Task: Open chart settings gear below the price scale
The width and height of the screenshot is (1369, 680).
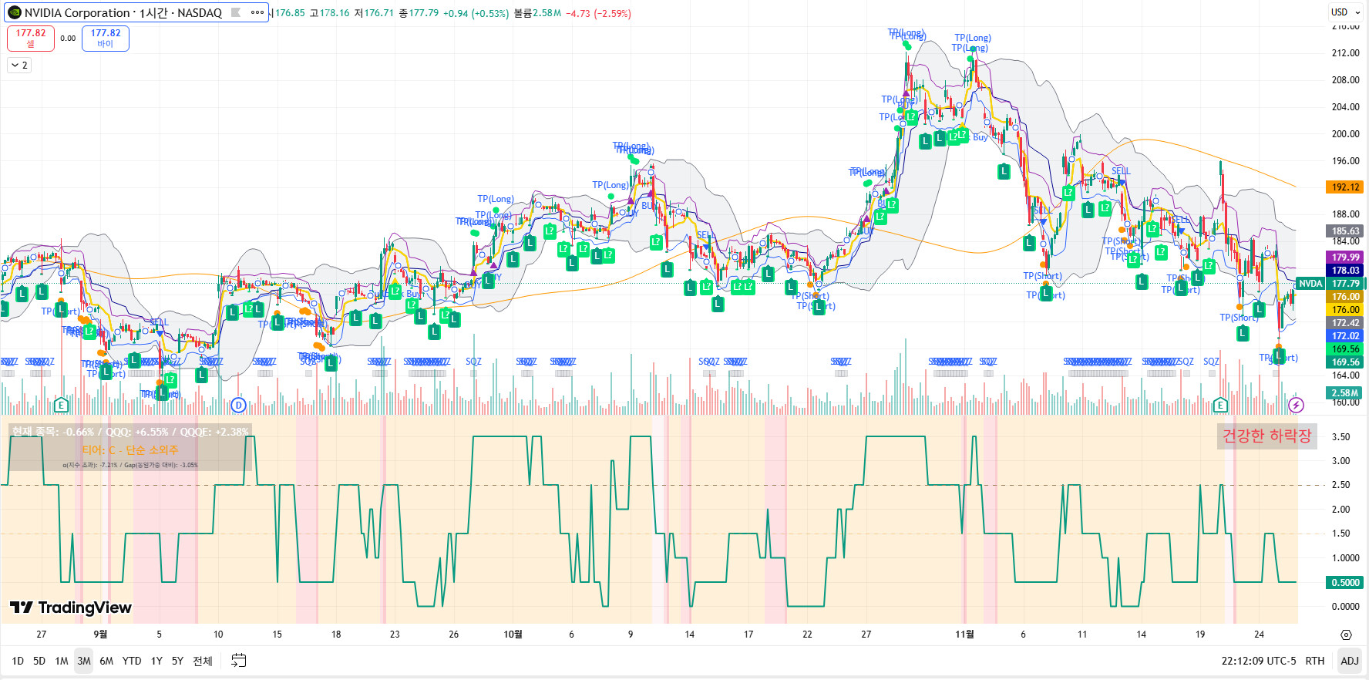Action: point(1346,635)
